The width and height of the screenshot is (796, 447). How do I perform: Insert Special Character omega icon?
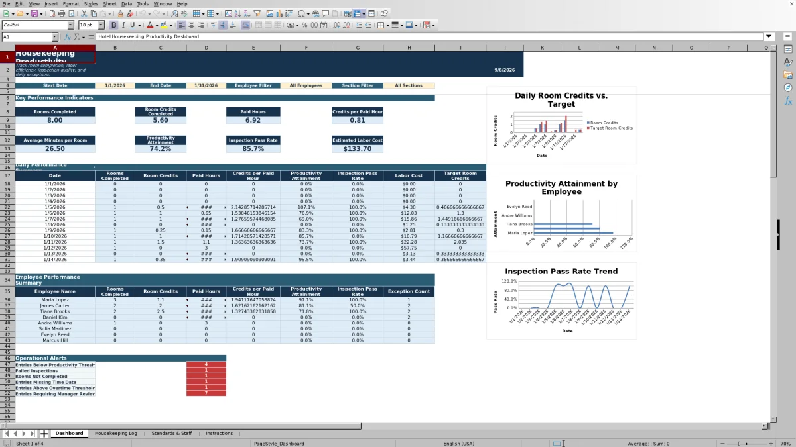pos(302,13)
